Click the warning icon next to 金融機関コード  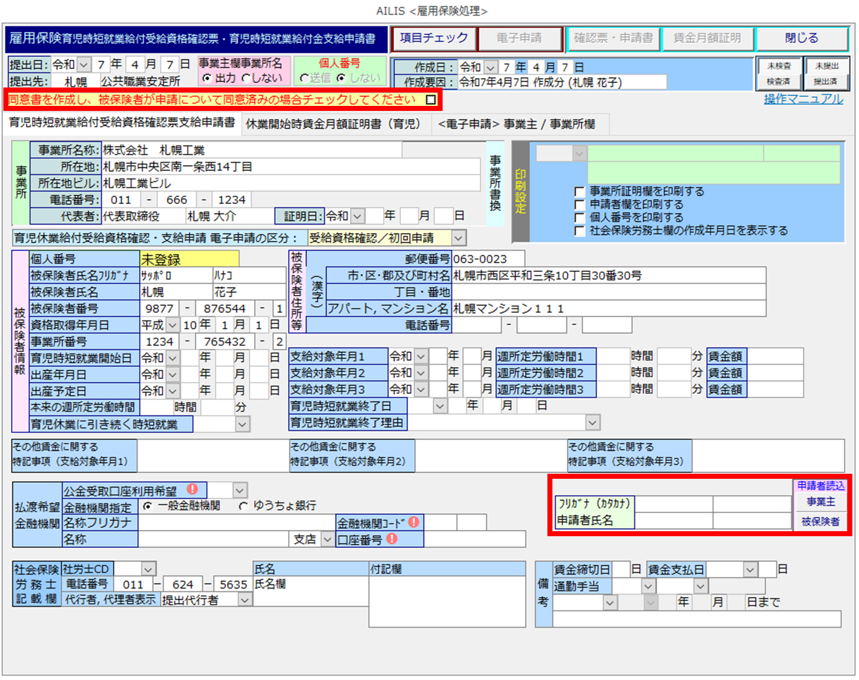click(x=413, y=522)
